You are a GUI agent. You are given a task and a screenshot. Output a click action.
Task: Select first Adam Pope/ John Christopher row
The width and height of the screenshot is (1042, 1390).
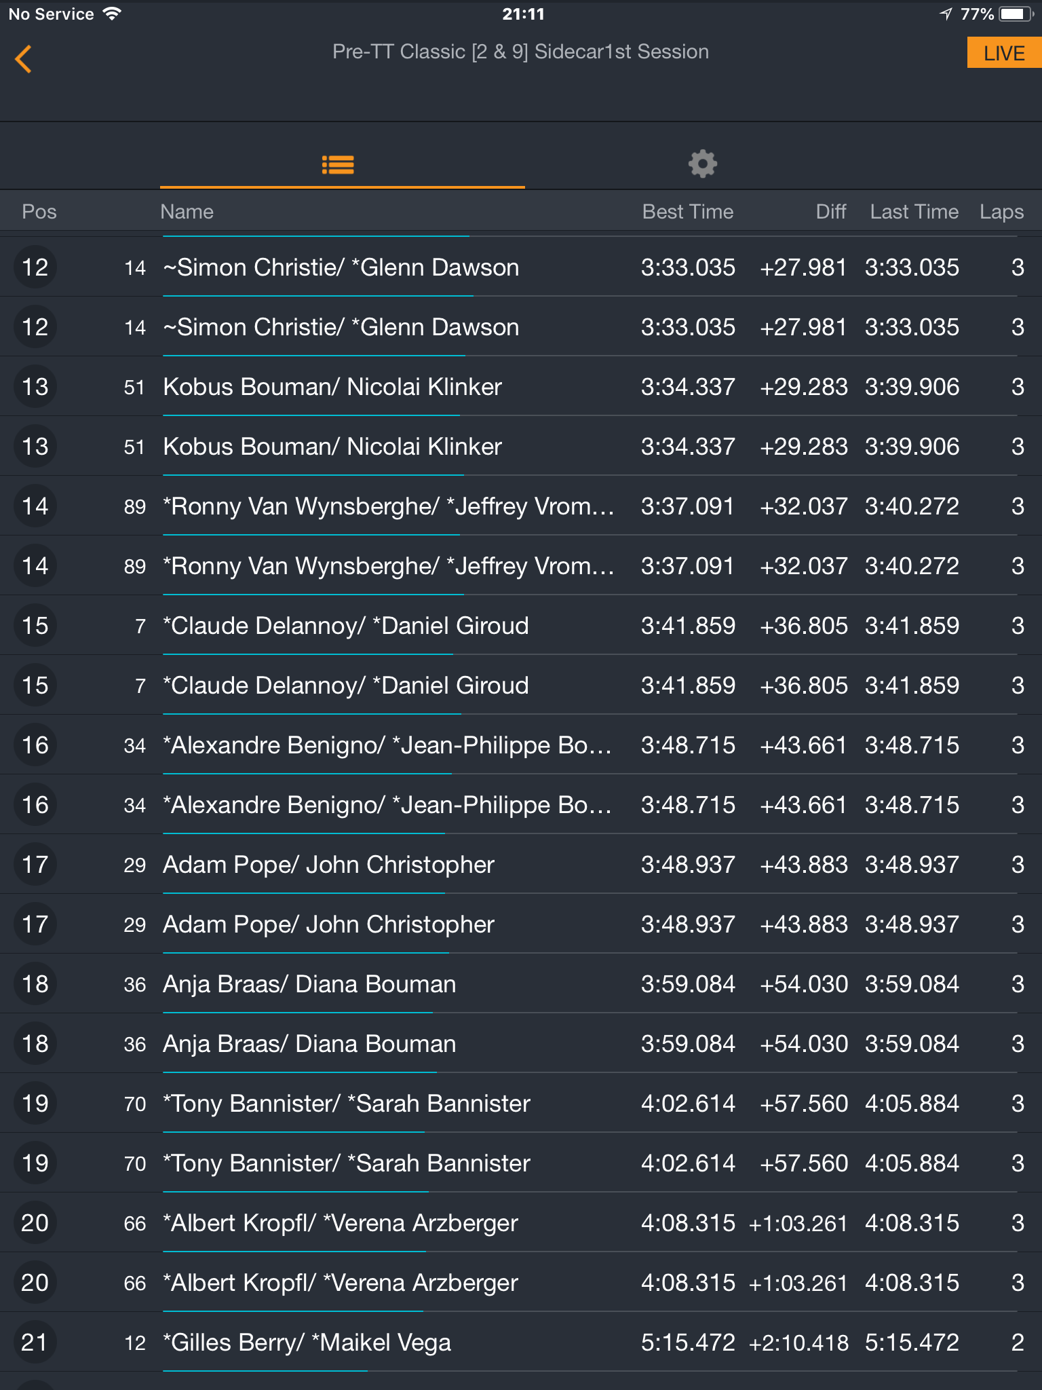click(x=521, y=864)
